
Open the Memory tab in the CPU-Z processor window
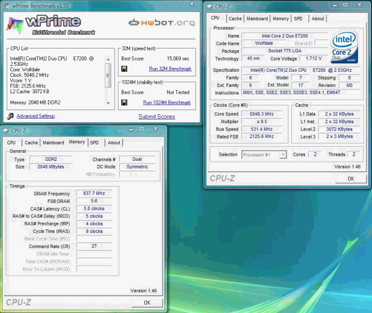281,18
